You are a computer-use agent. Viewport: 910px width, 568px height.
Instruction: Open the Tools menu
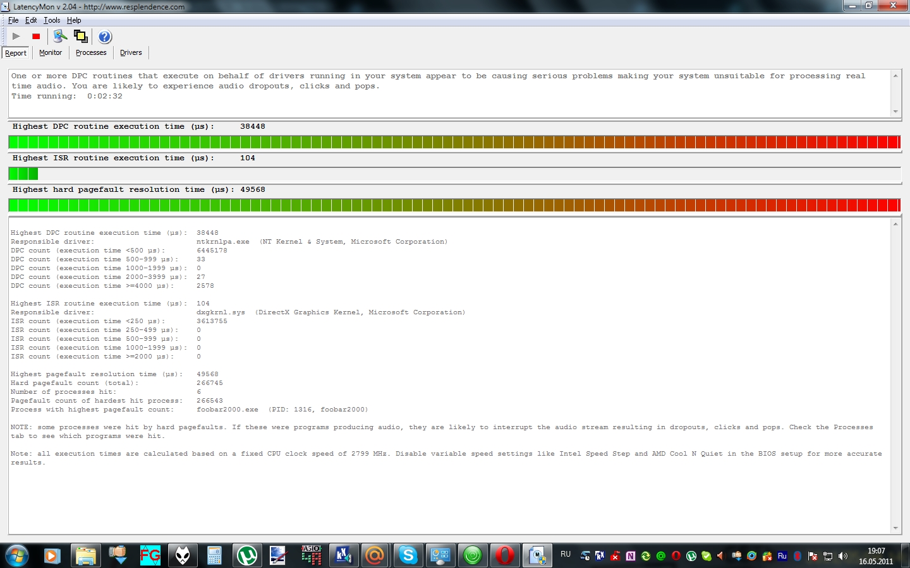[52, 20]
